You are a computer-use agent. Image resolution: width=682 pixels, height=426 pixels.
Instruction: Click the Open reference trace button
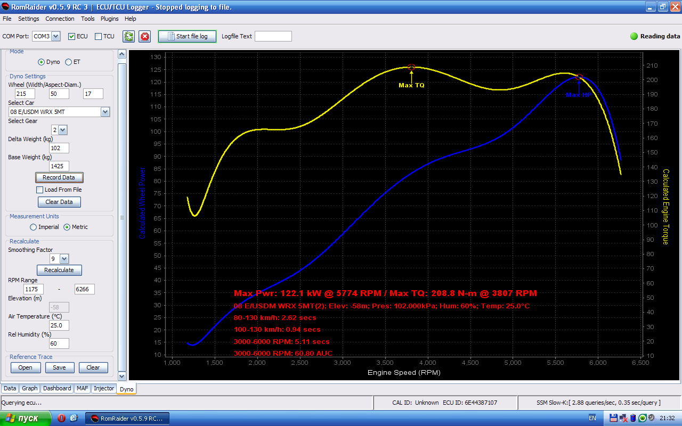coord(25,367)
